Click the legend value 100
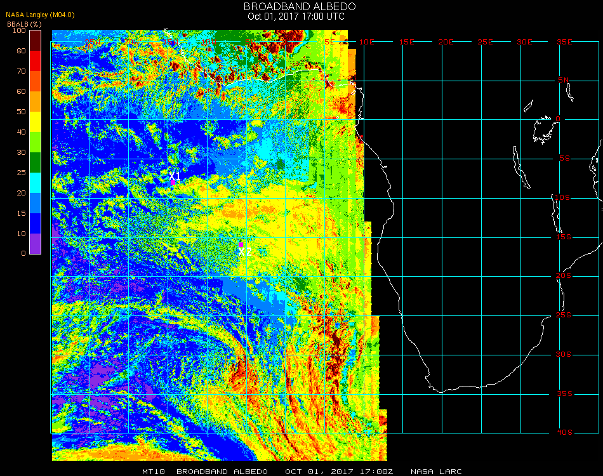This screenshot has width=603, height=476. [19, 30]
